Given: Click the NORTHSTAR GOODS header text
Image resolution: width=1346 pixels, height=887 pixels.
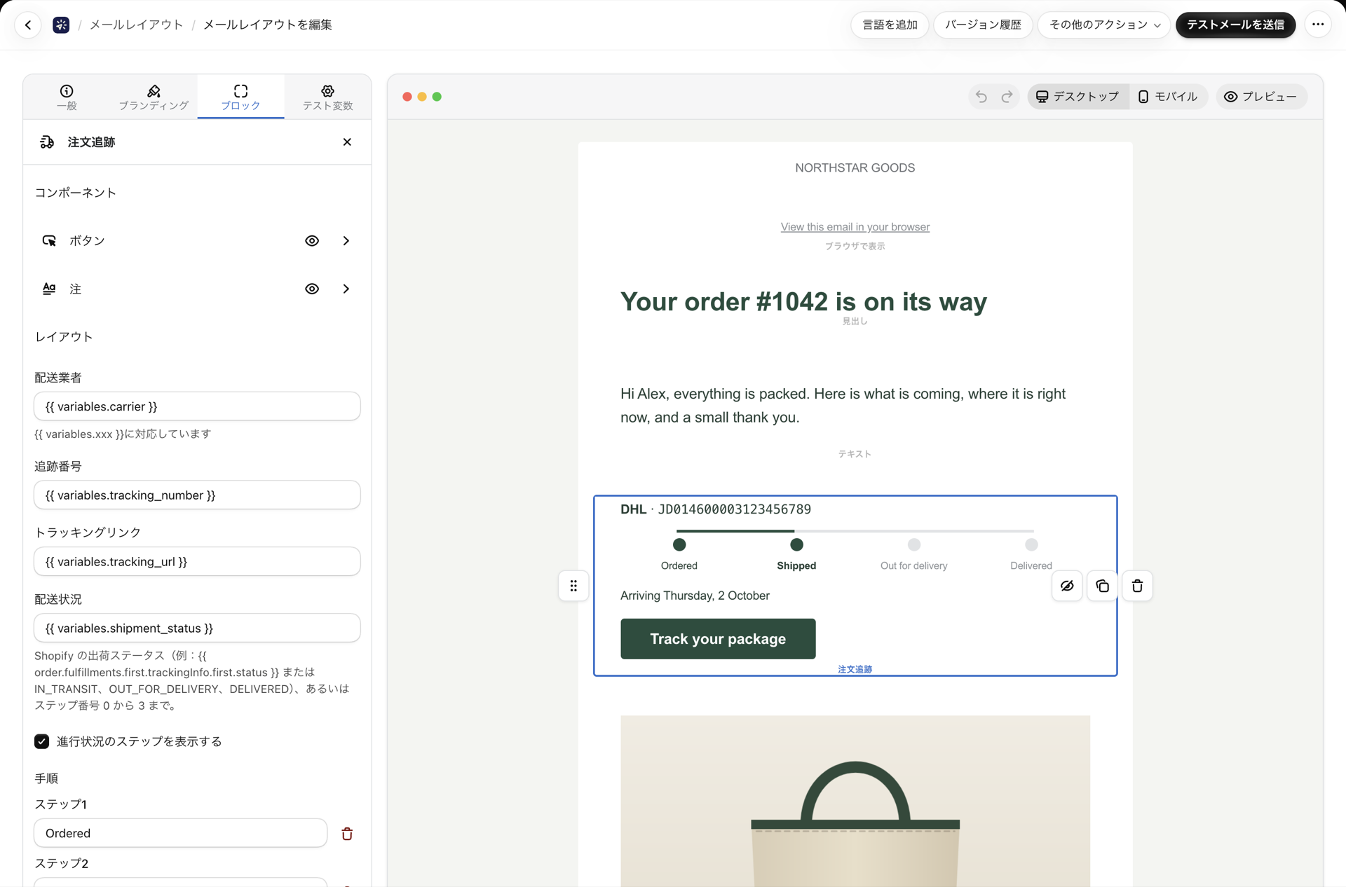Looking at the screenshot, I should click(855, 168).
